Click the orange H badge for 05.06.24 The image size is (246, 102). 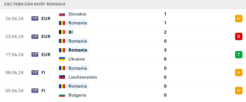(239, 91)
